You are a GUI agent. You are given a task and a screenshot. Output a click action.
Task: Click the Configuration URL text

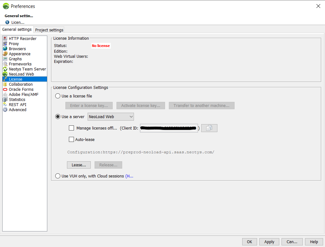coord(141,152)
